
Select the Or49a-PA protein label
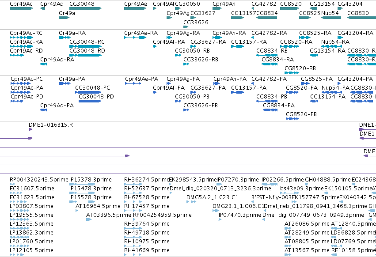coord(72,79)
